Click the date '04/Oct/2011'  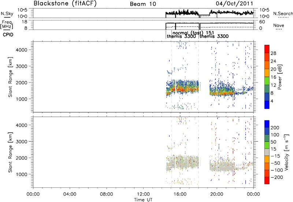pos(234,4)
